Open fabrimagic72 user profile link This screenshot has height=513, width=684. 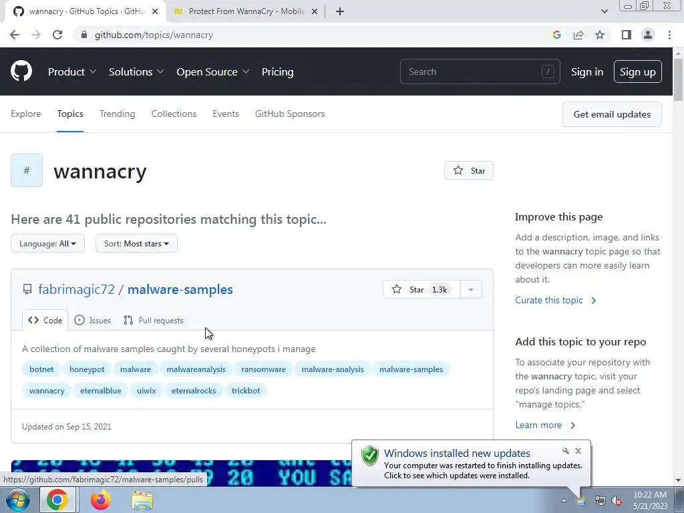point(76,289)
